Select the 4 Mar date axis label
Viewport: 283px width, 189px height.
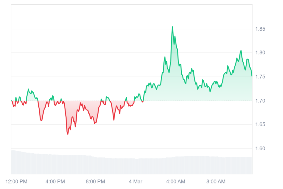[x=136, y=181]
